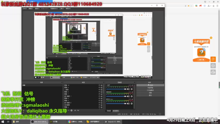
Task: Open the 场景集合(S) menu in OBS
Action: pyautogui.click(x=54, y=9)
